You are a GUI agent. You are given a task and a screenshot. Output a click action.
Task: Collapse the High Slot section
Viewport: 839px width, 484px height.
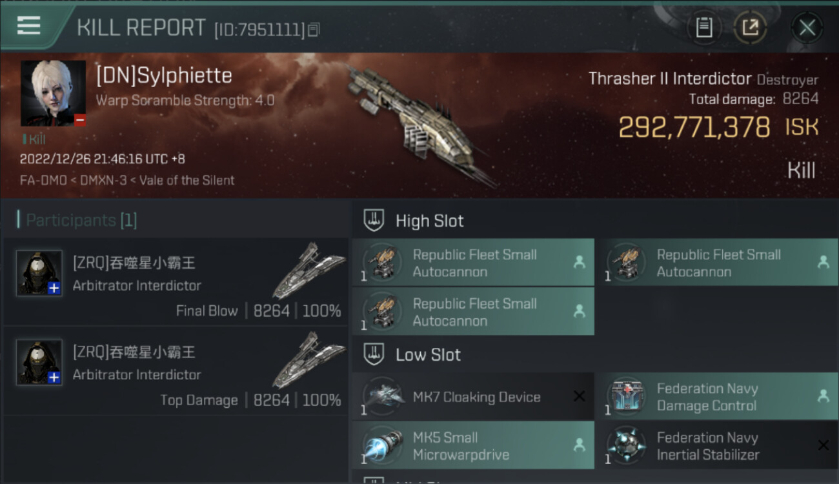click(x=429, y=221)
